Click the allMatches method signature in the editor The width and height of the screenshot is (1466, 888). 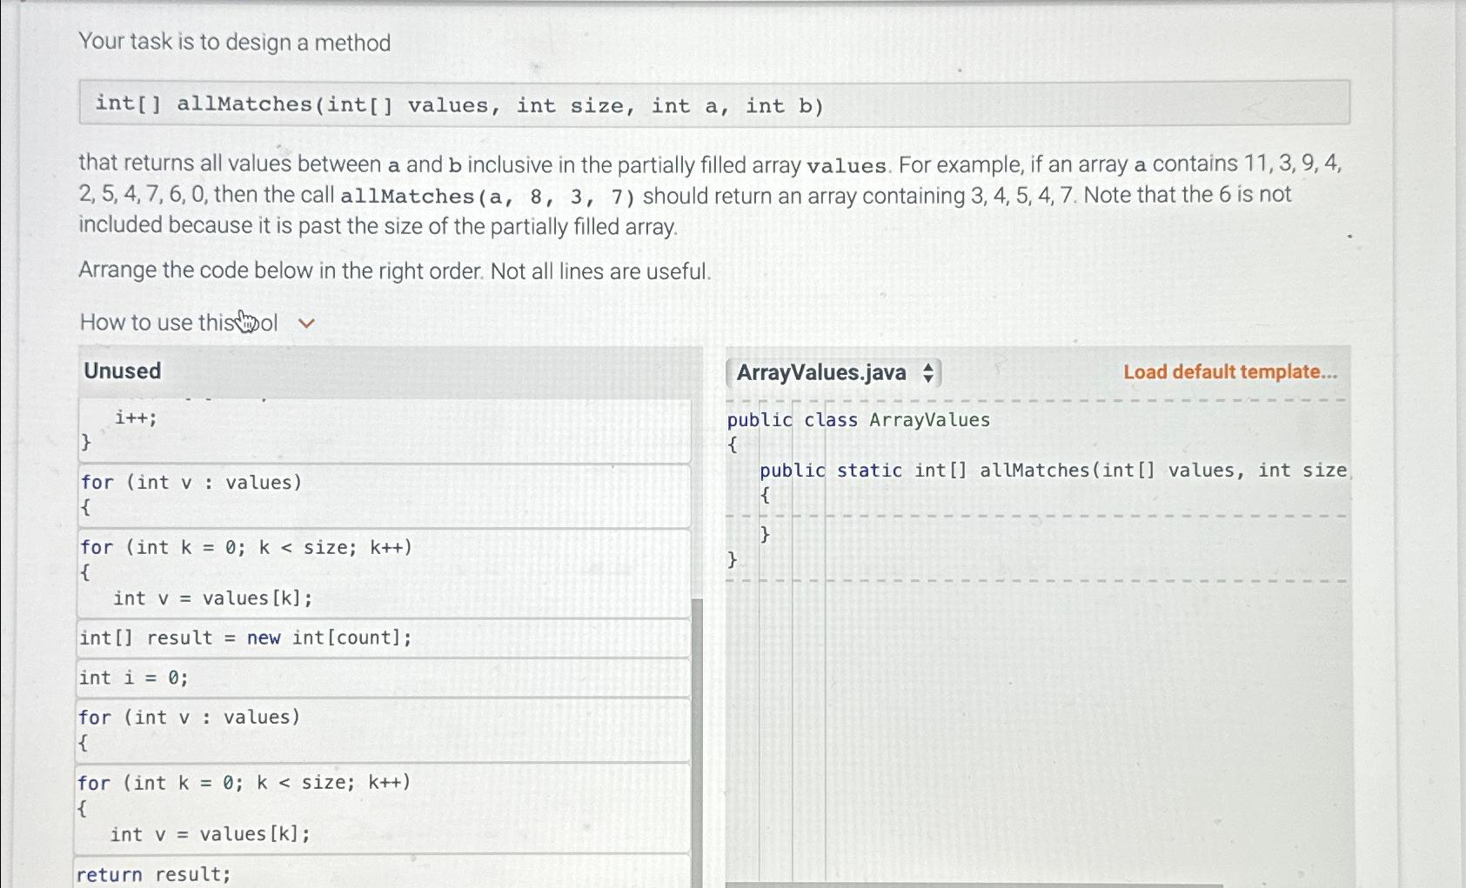coord(1044,470)
